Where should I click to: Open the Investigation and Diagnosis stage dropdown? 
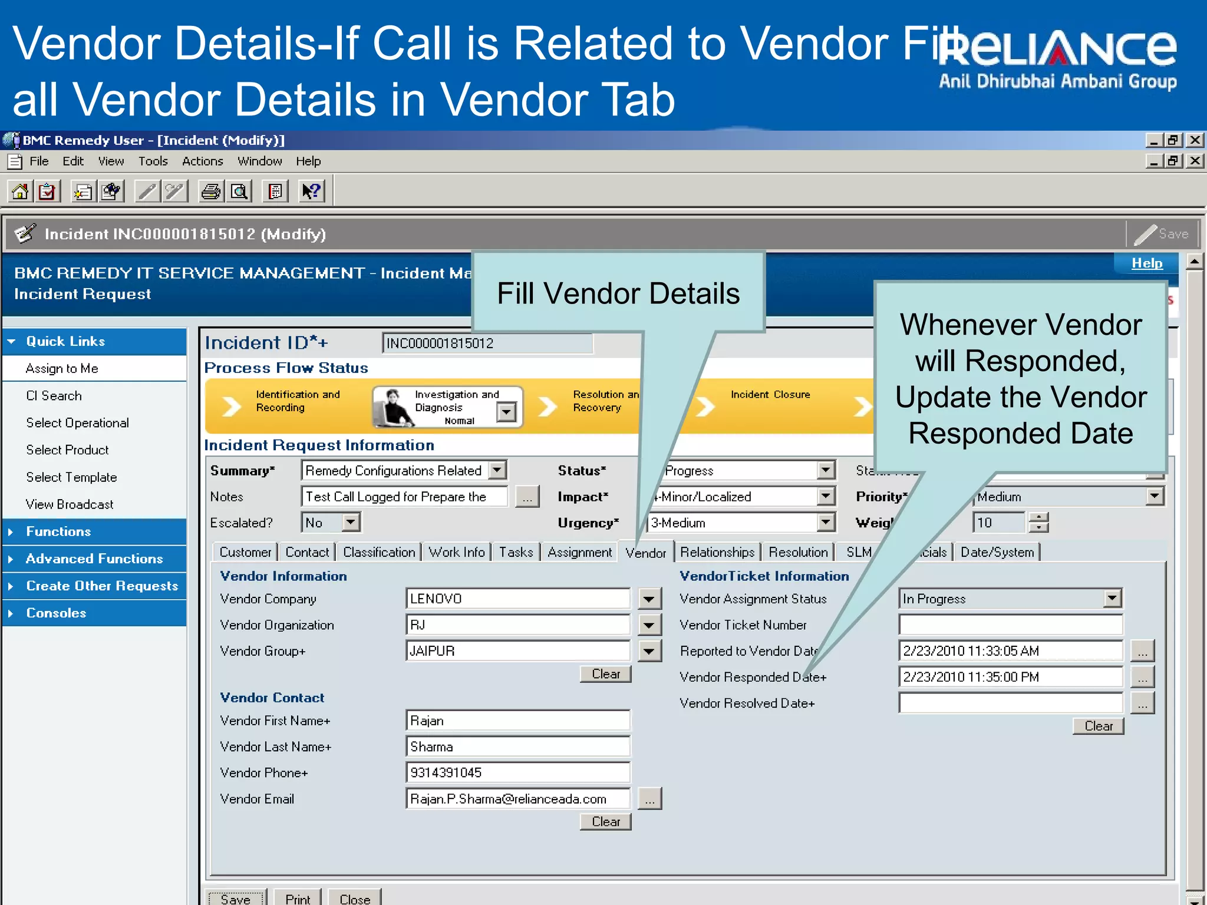(x=506, y=411)
